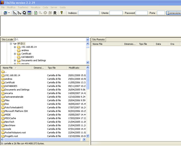Image resolution: width=181 pixels, height=146 pixels.
Task: Select the FotoToVerbaleWS folder
Action: [x=14, y=108]
